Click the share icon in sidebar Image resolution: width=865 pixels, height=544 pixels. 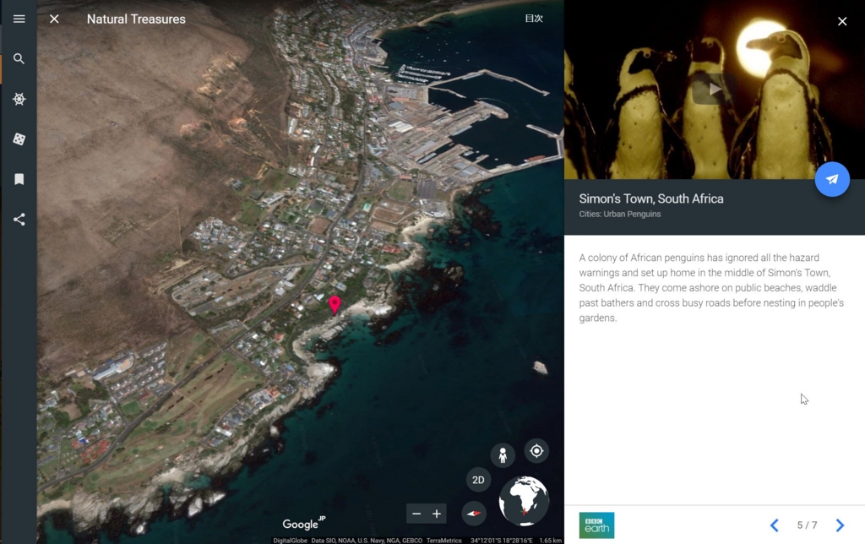19,220
